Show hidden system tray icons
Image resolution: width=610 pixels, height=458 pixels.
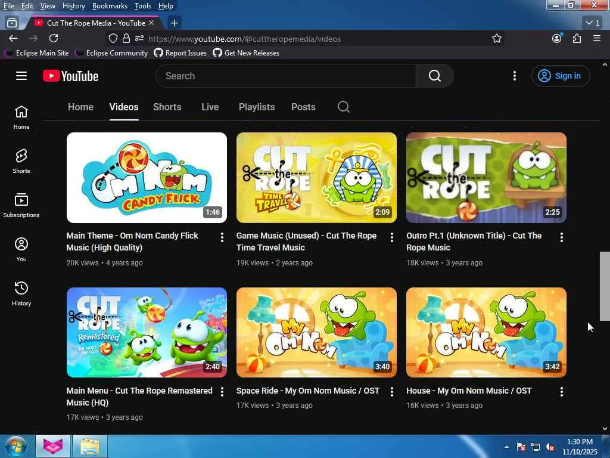pos(506,447)
